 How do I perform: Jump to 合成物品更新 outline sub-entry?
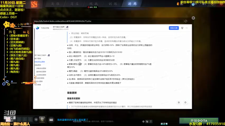41,75
